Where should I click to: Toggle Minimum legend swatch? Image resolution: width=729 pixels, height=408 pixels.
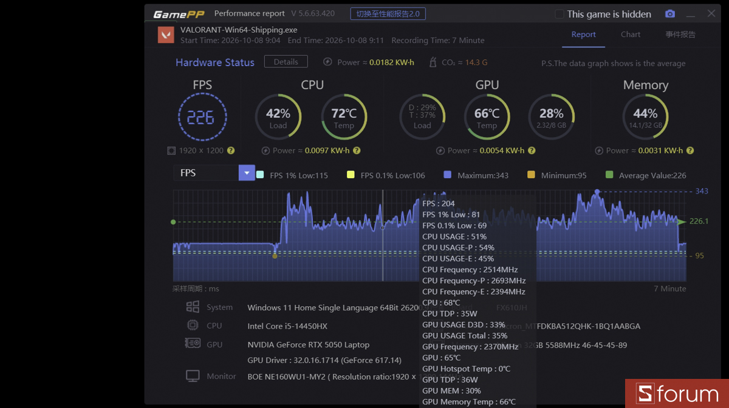click(531, 175)
